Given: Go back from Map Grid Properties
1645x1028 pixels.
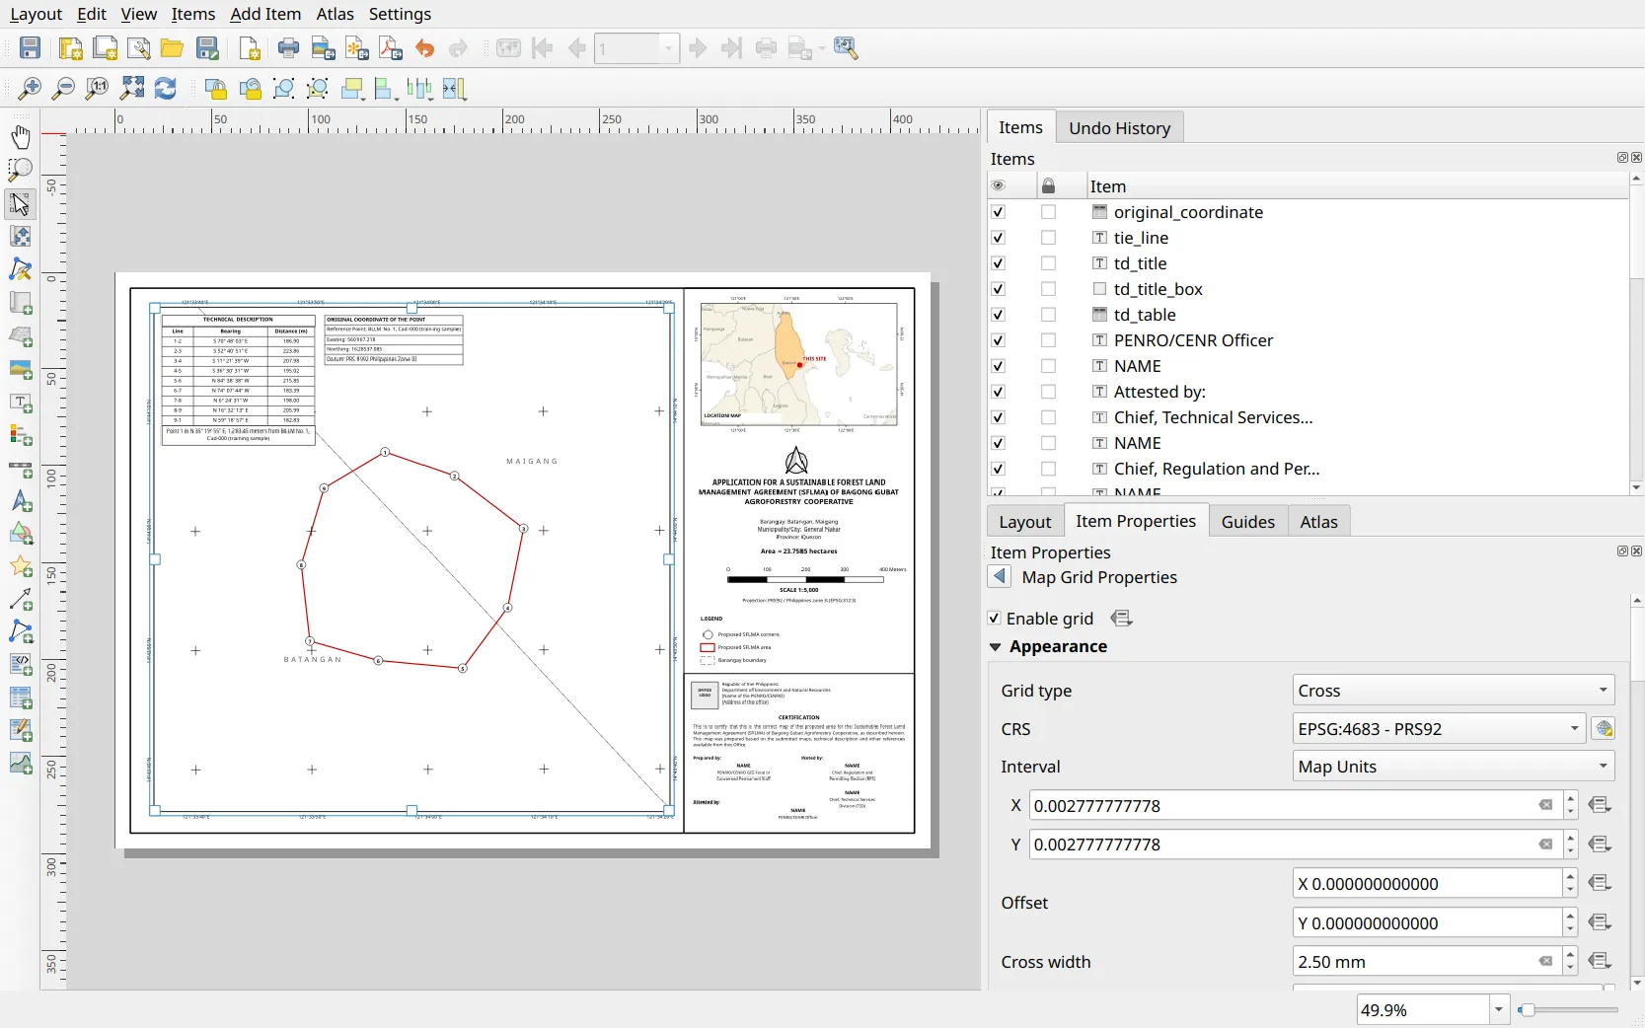Looking at the screenshot, I should tap(1000, 577).
